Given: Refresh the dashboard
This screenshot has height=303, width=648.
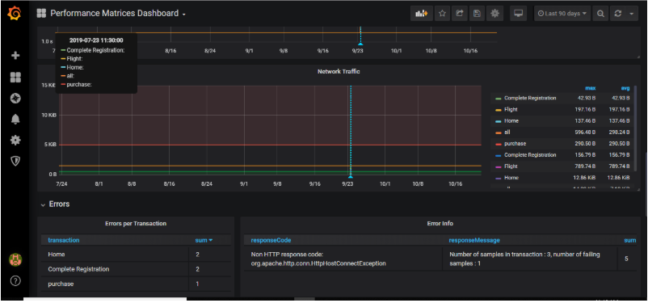Looking at the screenshot, I should coord(618,13).
